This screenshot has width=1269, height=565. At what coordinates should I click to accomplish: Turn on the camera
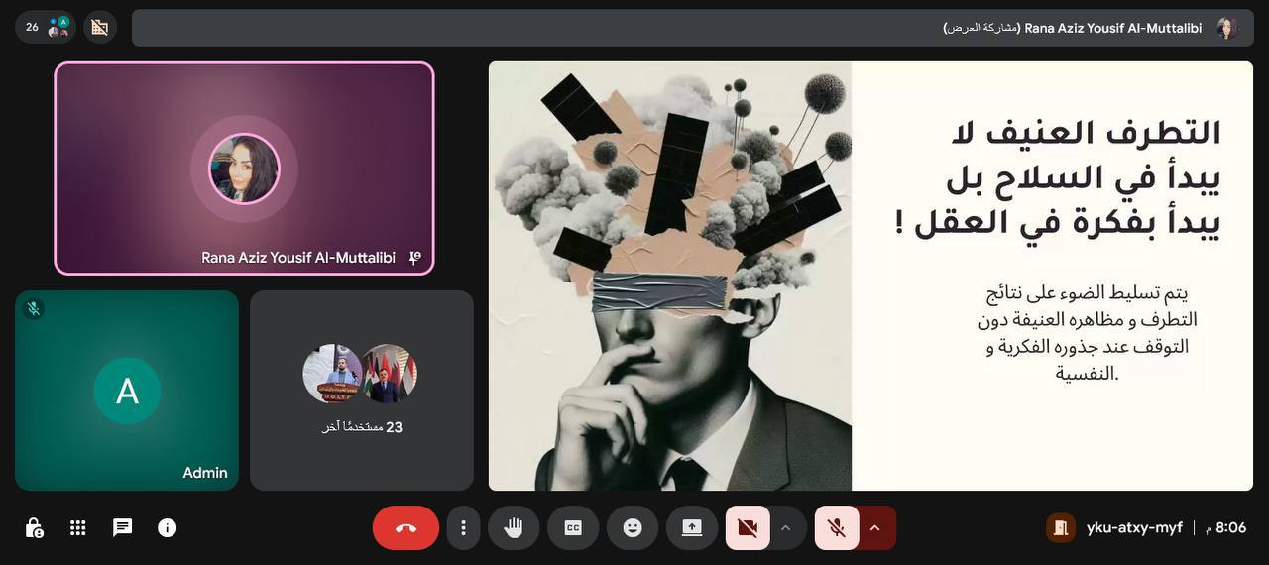(x=748, y=527)
